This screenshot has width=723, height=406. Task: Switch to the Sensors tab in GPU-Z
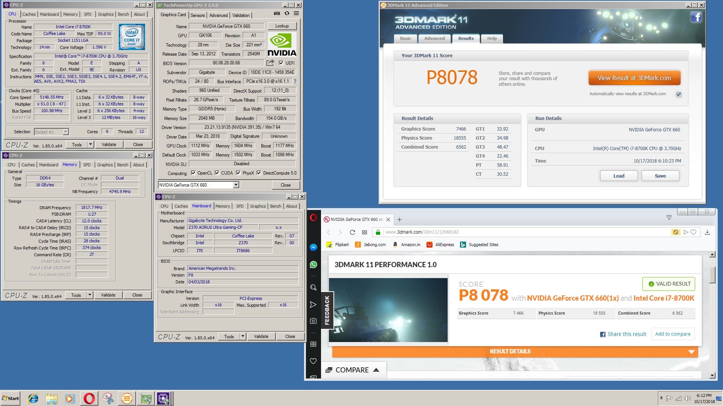point(197,15)
